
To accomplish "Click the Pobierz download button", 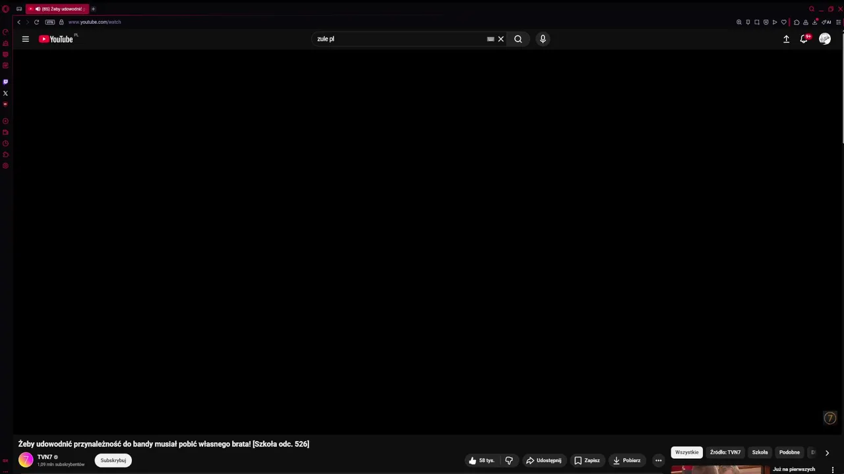I will point(626,460).
